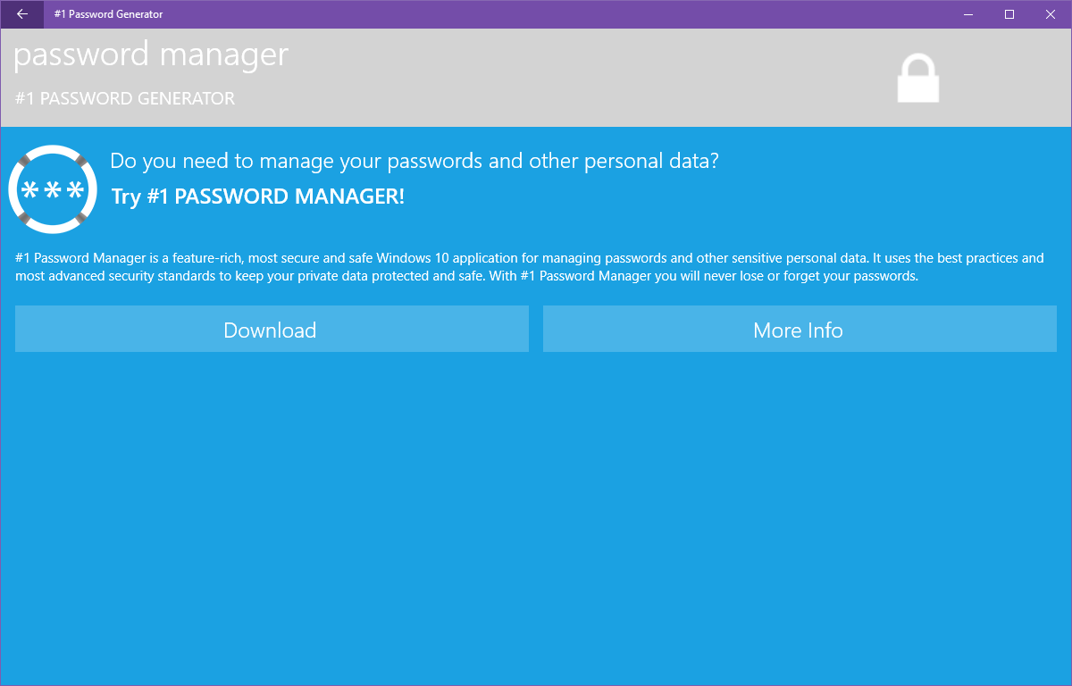
Task: Click the feature description paragraph
Action: click(x=529, y=267)
